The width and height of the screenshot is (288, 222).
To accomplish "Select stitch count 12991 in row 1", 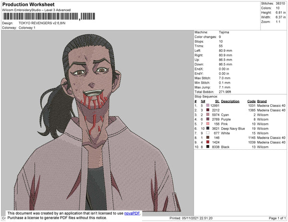I will [215, 106].
